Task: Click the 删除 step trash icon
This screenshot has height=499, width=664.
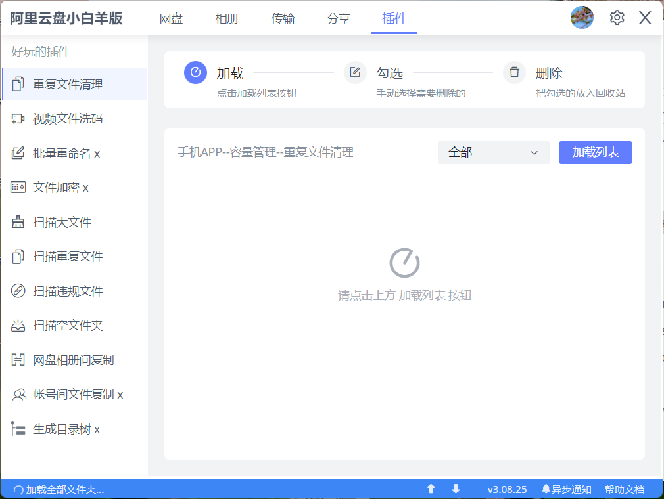Action: click(x=514, y=72)
